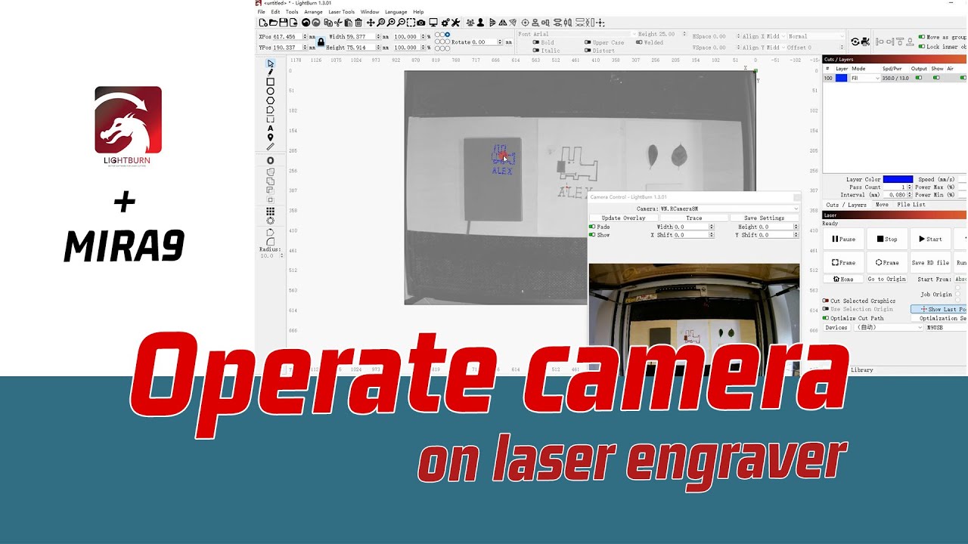Screen dimensions: 968x544
Task: Open the Start From dropdown
Action: click(960, 279)
